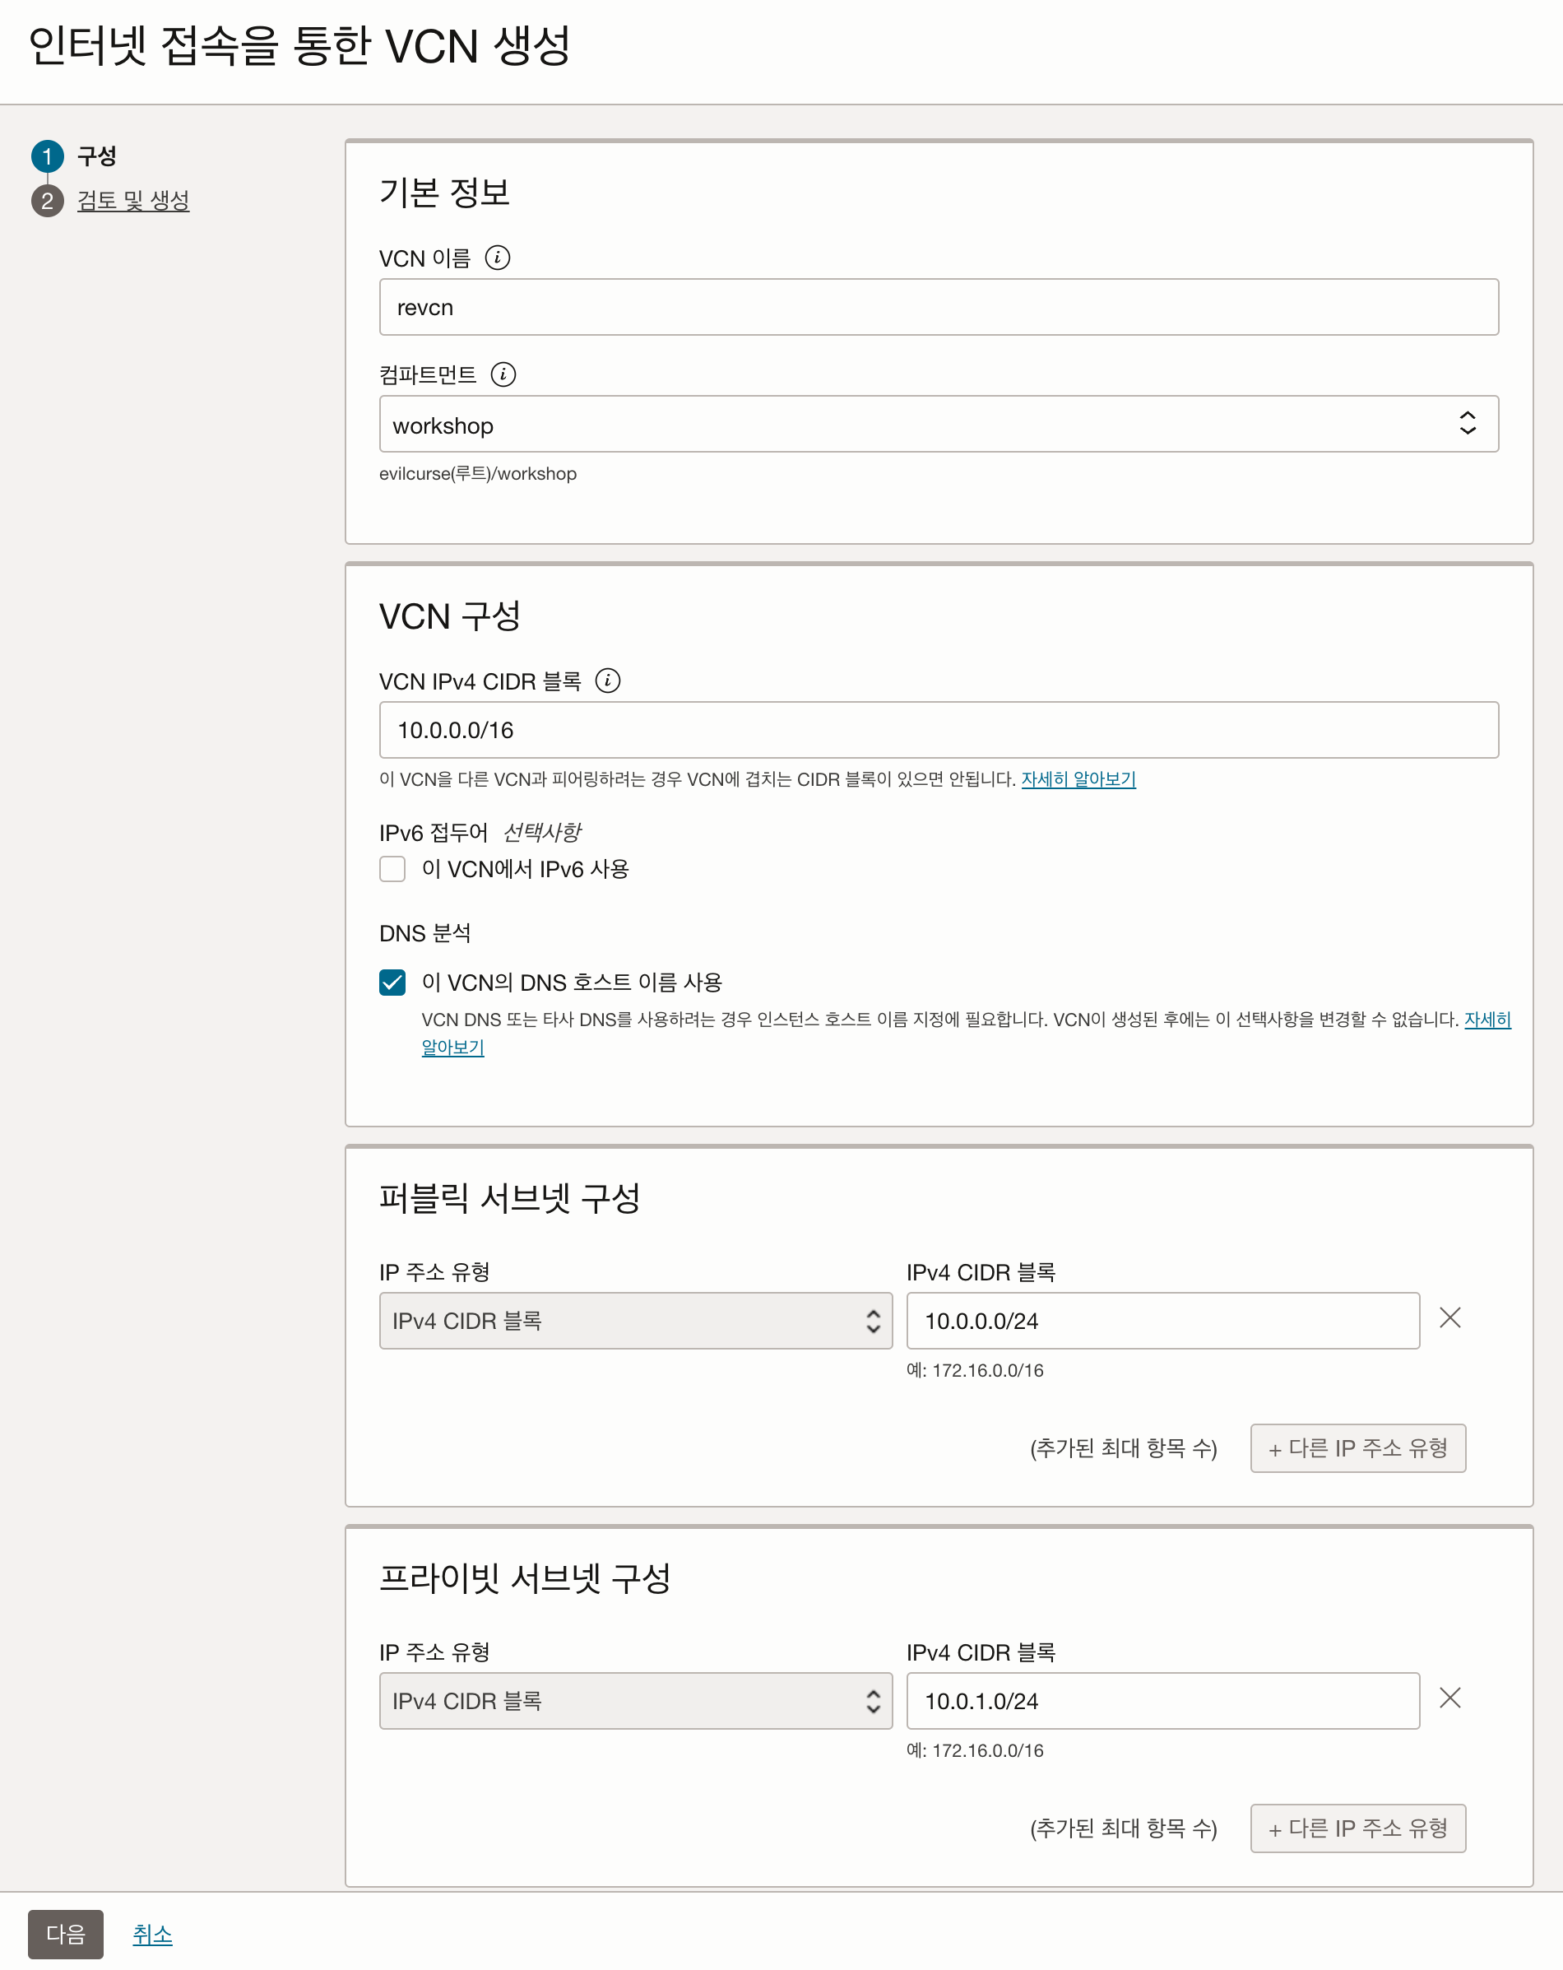The image size is (1563, 1970).
Task: Open private subnet IP 주소 유형 dropdown
Action: pyautogui.click(x=635, y=1700)
